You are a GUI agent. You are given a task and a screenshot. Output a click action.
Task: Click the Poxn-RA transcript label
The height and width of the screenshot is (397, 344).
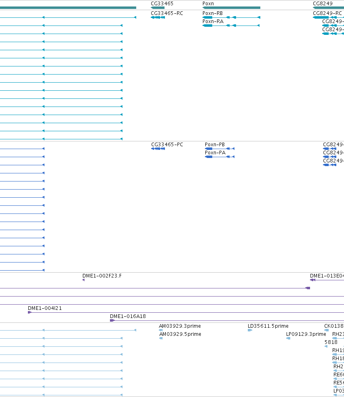point(213,21)
